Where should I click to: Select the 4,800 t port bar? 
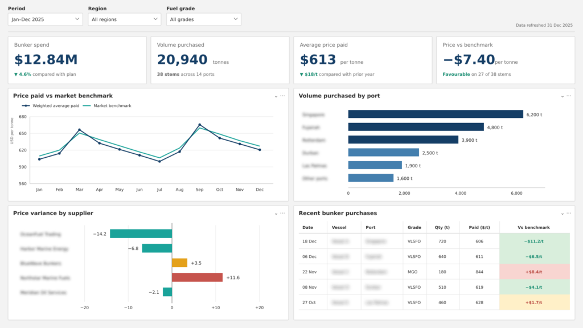click(x=416, y=127)
